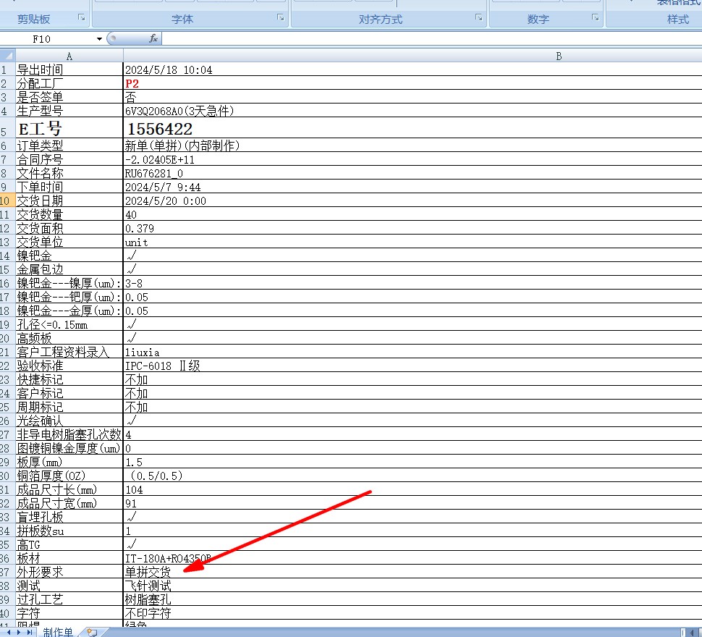Screen dimensions: 702x637
Task: Click the cell -2.02405E+11
Action: 413,159
